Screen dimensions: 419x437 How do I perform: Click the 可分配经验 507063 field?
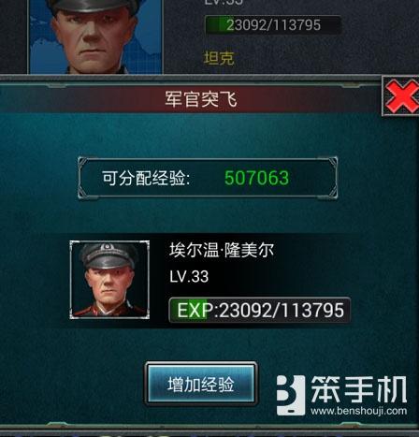pos(208,178)
